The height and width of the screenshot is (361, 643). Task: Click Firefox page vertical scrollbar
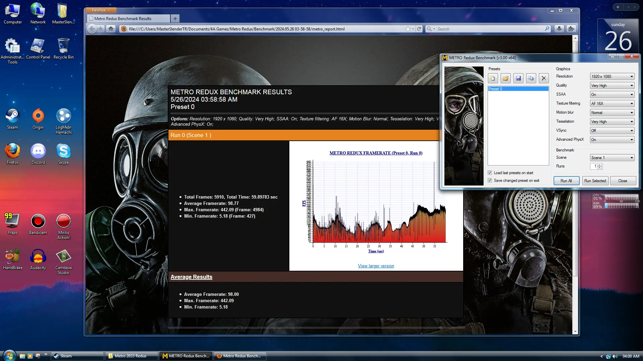(x=575, y=184)
